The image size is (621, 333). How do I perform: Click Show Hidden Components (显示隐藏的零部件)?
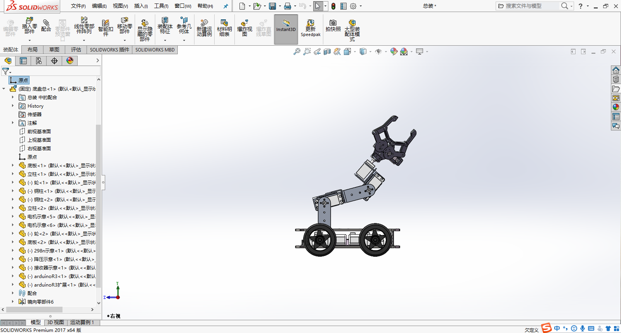145,30
